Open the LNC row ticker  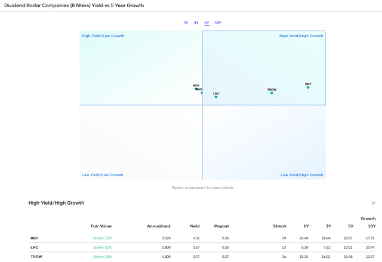[35, 248]
